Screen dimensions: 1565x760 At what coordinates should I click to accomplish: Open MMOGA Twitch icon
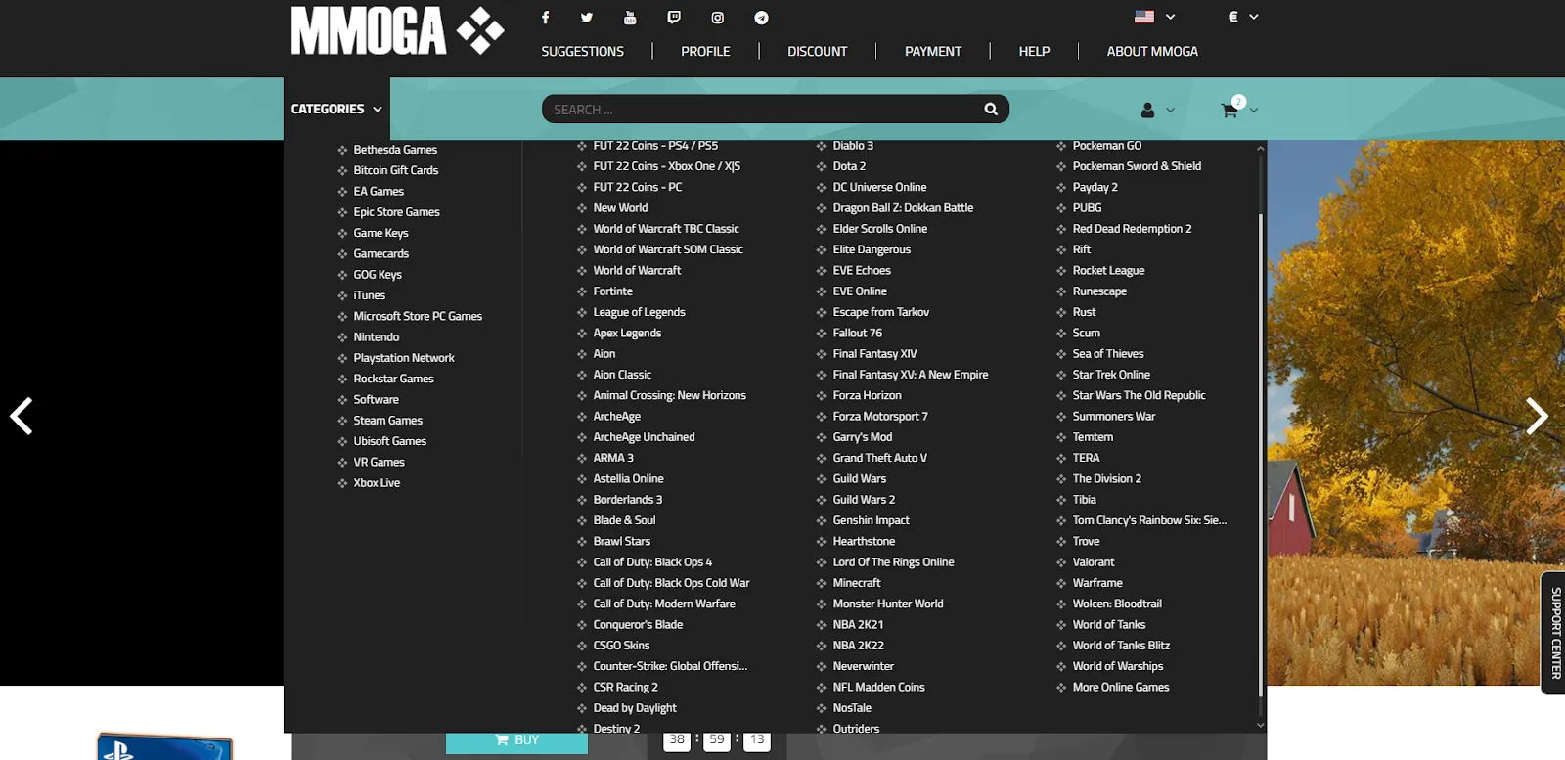(674, 17)
